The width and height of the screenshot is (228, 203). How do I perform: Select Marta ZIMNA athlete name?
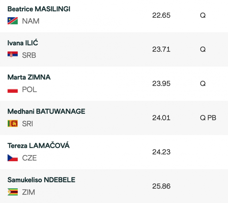[x=29, y=77]
